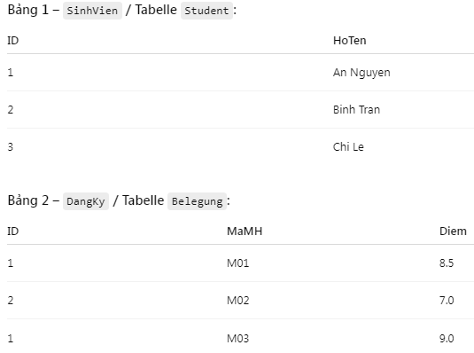Viewport: 474px width, 353px height.
Task: Click the M01 course code cell
Action: 238,263
